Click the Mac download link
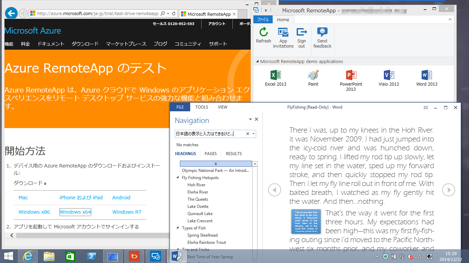The height and width of the screenshot is (263, 469). 23,198
